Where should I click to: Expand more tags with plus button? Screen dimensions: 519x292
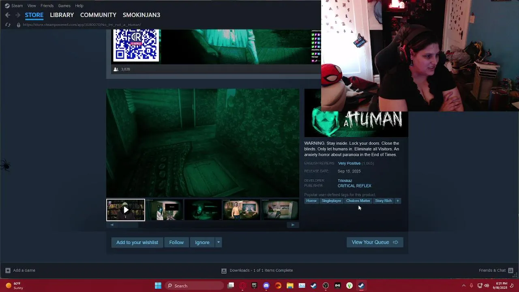[x=397, y=201]
